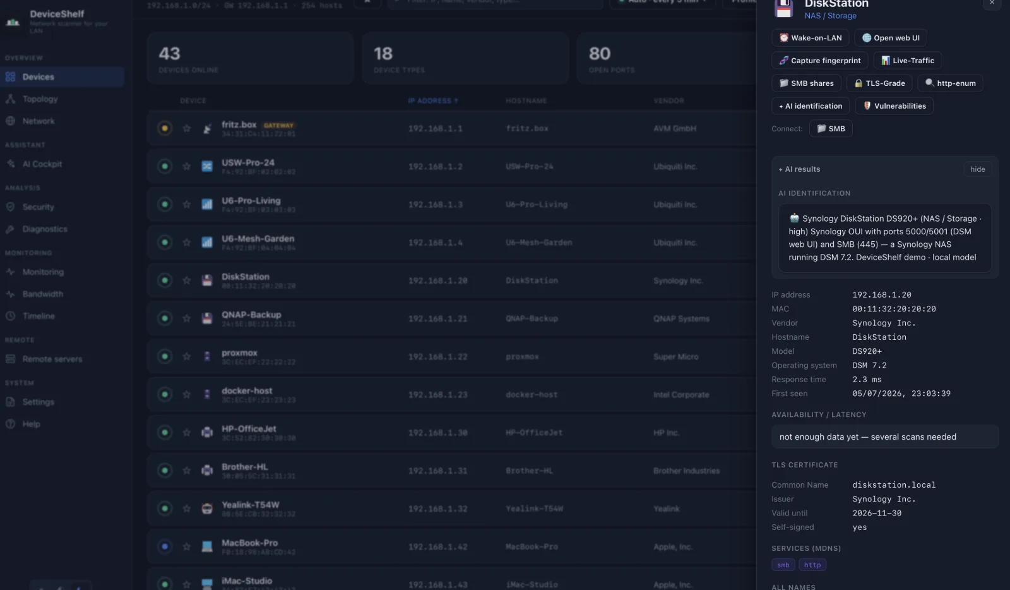Start AI identification
Image resolution: width=1010 pixels, height=590 pixels.
coord(811,106)
